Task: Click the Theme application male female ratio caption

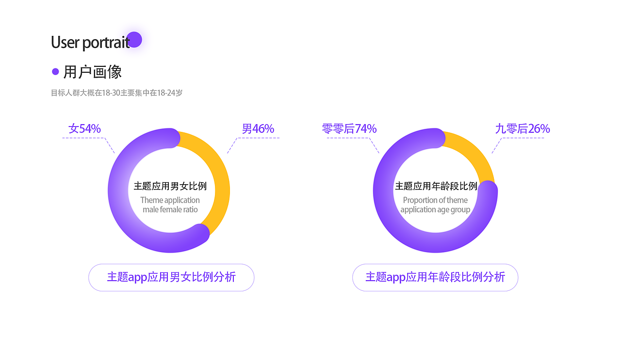Action: tap(170, 205)
